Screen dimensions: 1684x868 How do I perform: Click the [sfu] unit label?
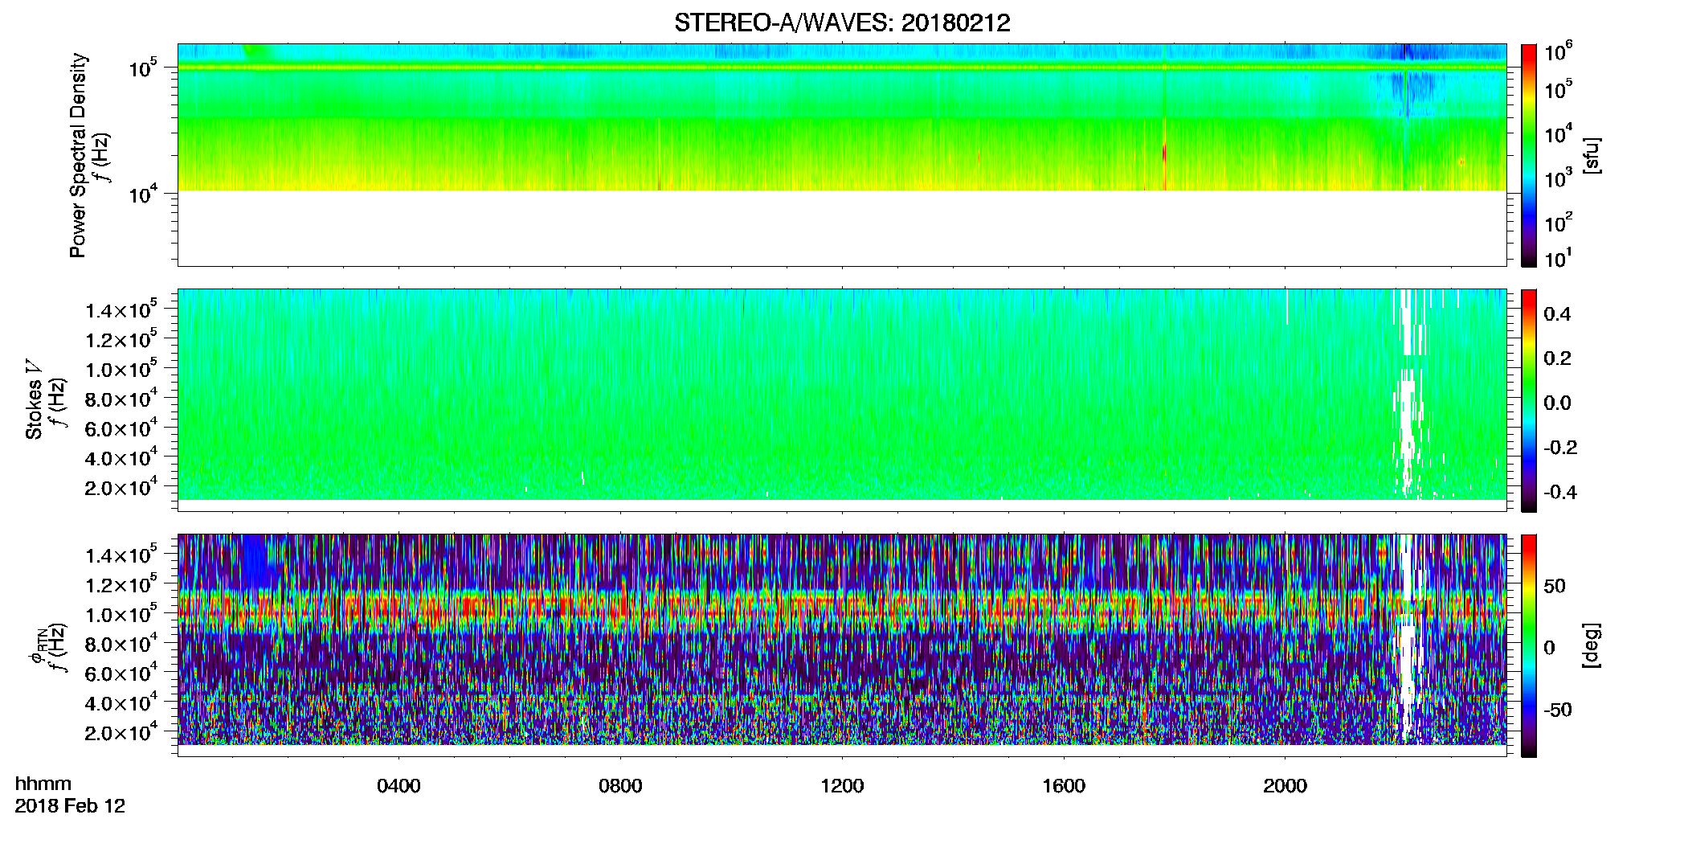tap(1592, 155)
